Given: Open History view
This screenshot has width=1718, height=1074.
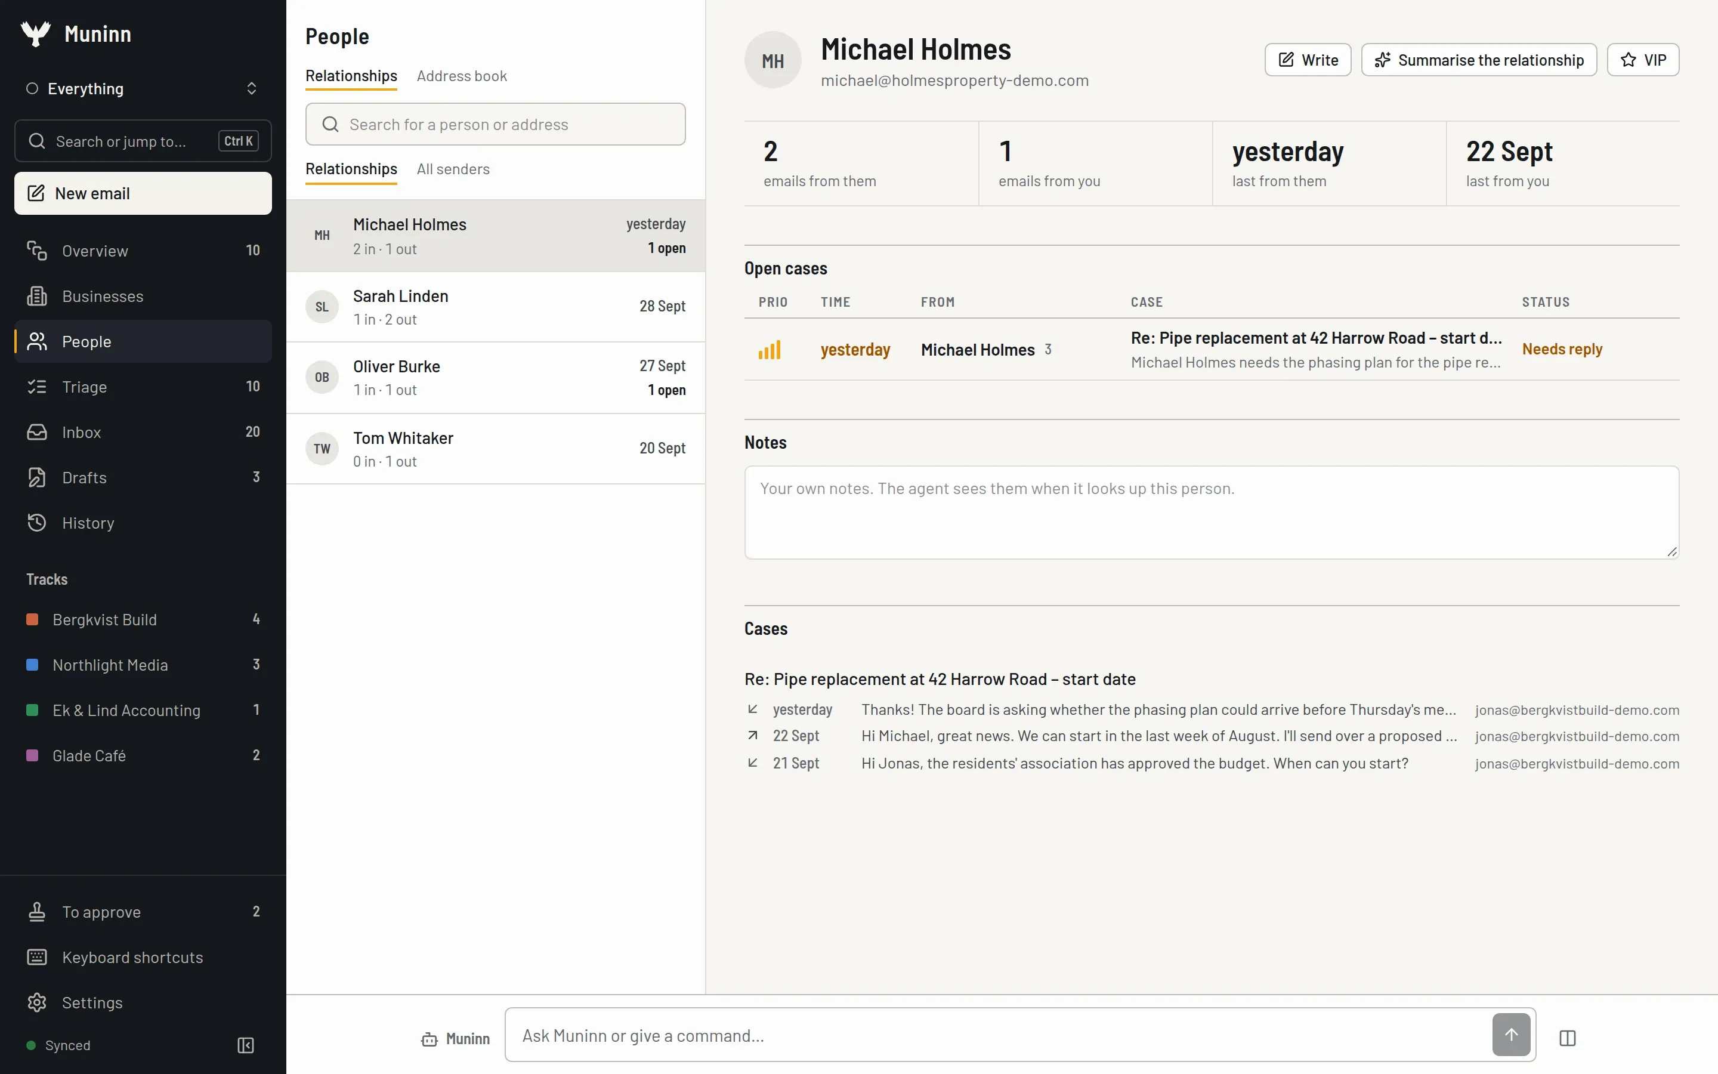Looking at the screenshot, I should point(143,523).
